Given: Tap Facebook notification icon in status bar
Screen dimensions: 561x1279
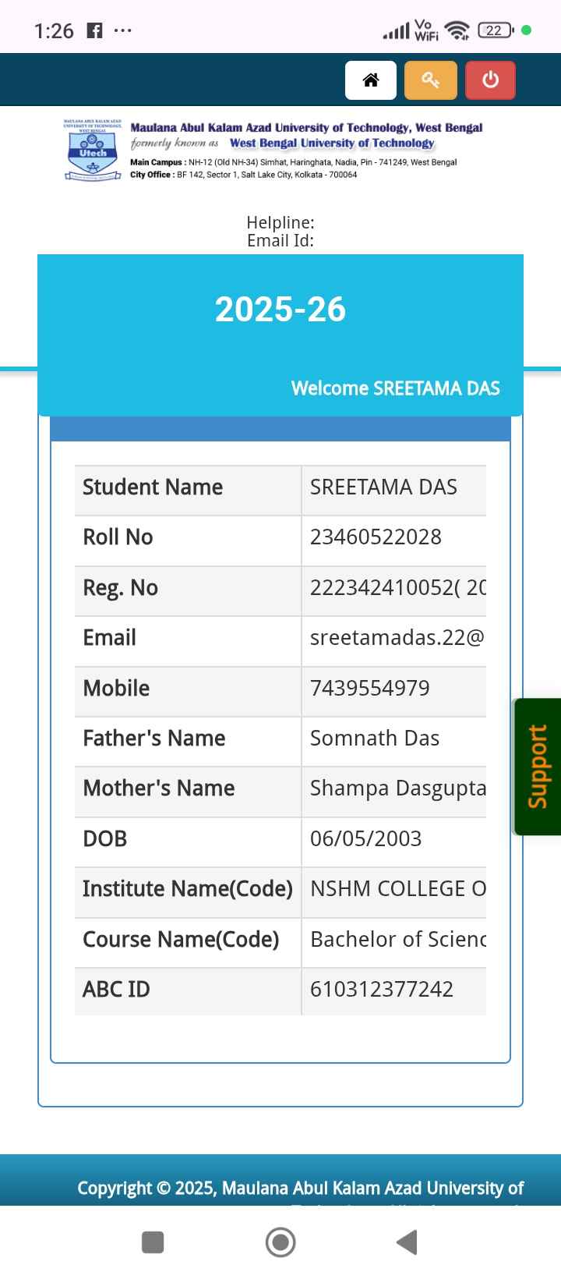Looking at the screenshot, I should tap(94, 31).
